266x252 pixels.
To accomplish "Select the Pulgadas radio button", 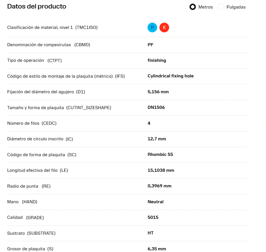I will coord(221,7).
